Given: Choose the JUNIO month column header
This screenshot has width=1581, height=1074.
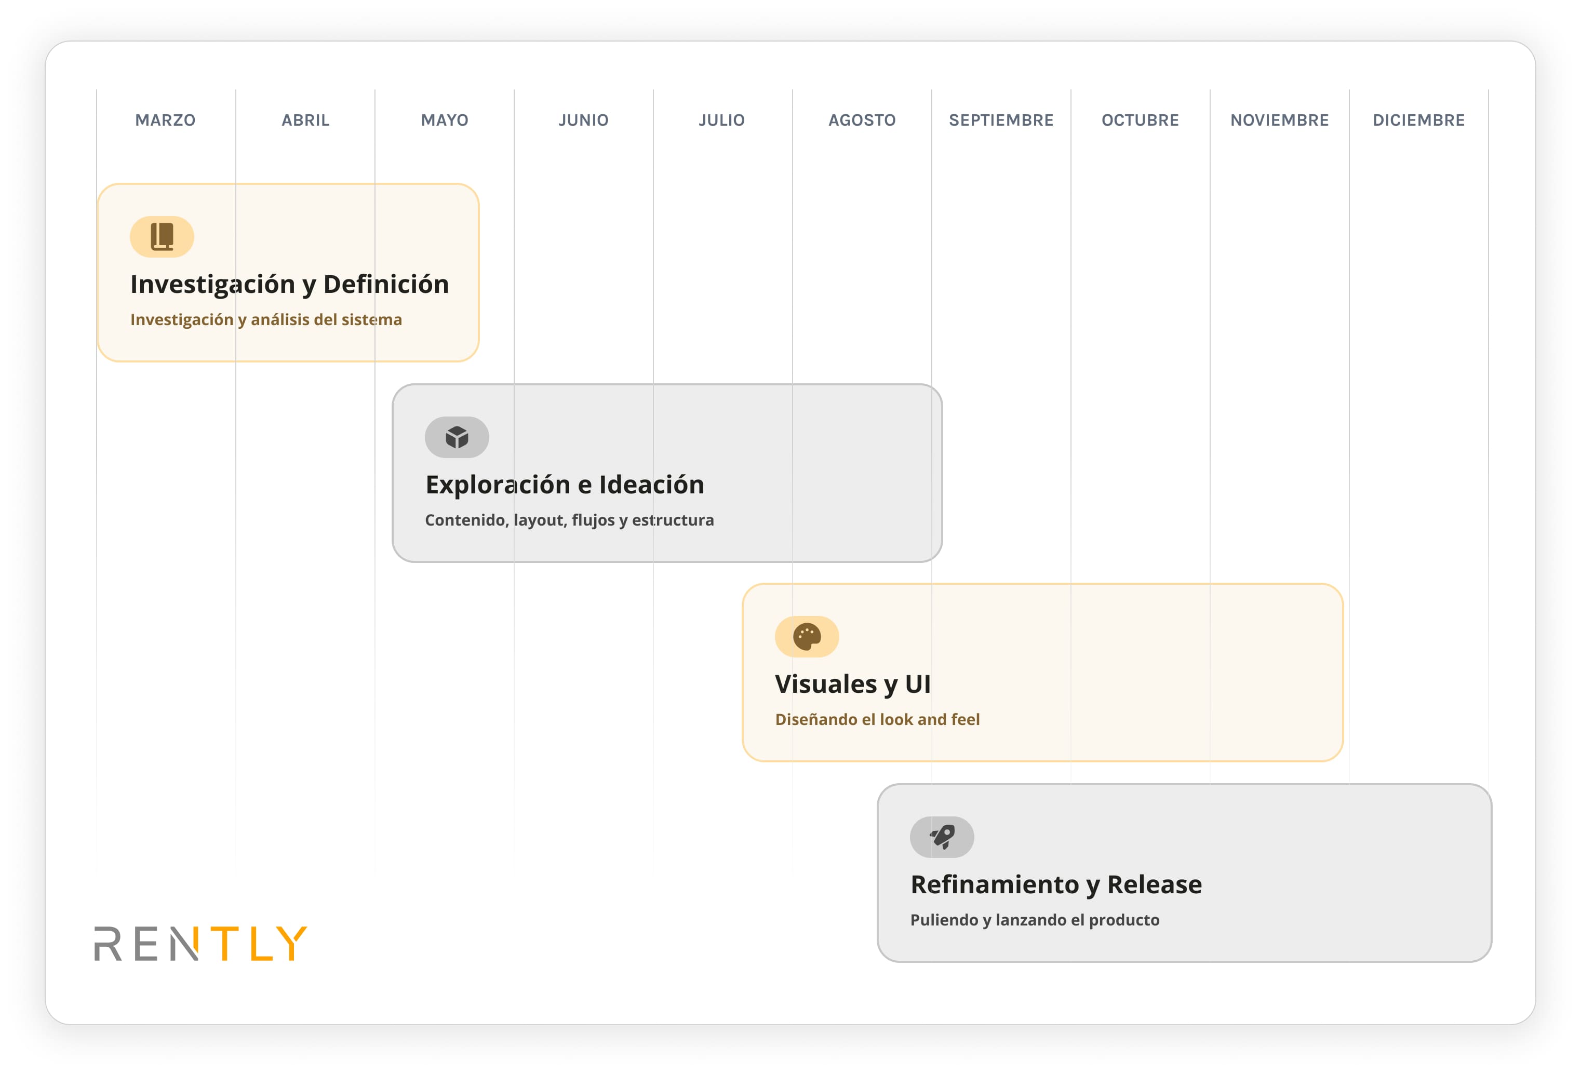Looking at the screenshot, I should [x=583, y=120].
